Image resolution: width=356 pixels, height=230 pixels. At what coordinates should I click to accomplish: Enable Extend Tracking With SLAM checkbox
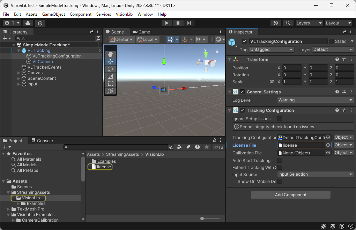[280, 168]
